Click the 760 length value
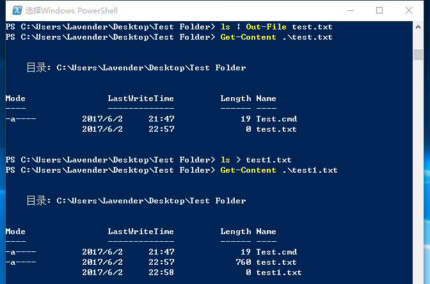This screenshot has height=284, width=430. click(243, 262)
